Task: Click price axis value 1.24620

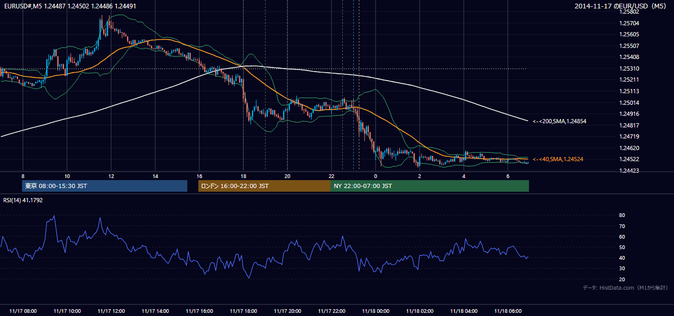Action: pyautogui.click(x=630, y=148)
